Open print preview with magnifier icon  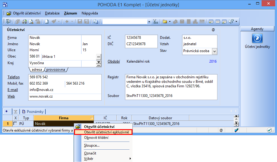pyautogui.click(x=31, y=21)
